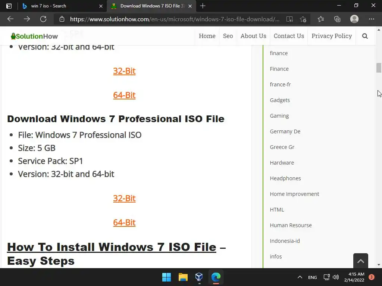Open the Seo menu item
The height and width of the screenshot is (286, 382).
[228, 36]
